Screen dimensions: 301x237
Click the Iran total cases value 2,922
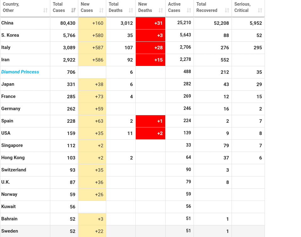click(x=69, y=60)
